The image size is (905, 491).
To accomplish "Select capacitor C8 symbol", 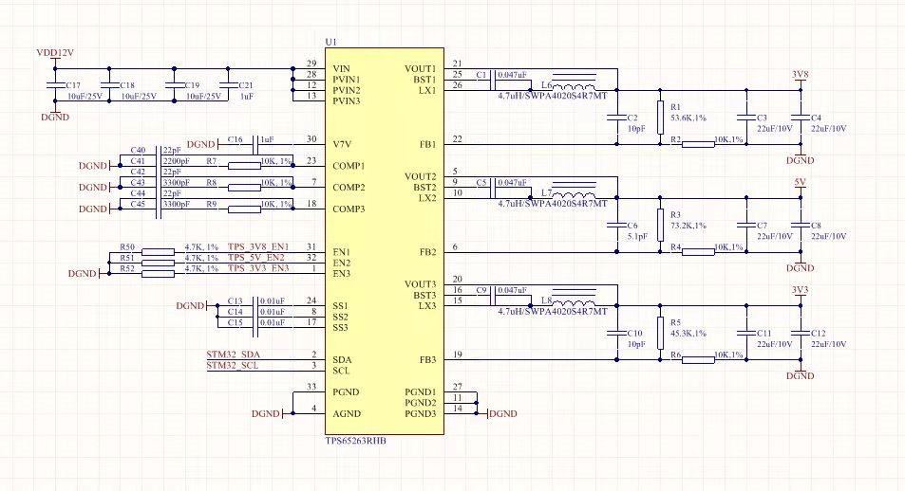I will [x=800, y=226].
